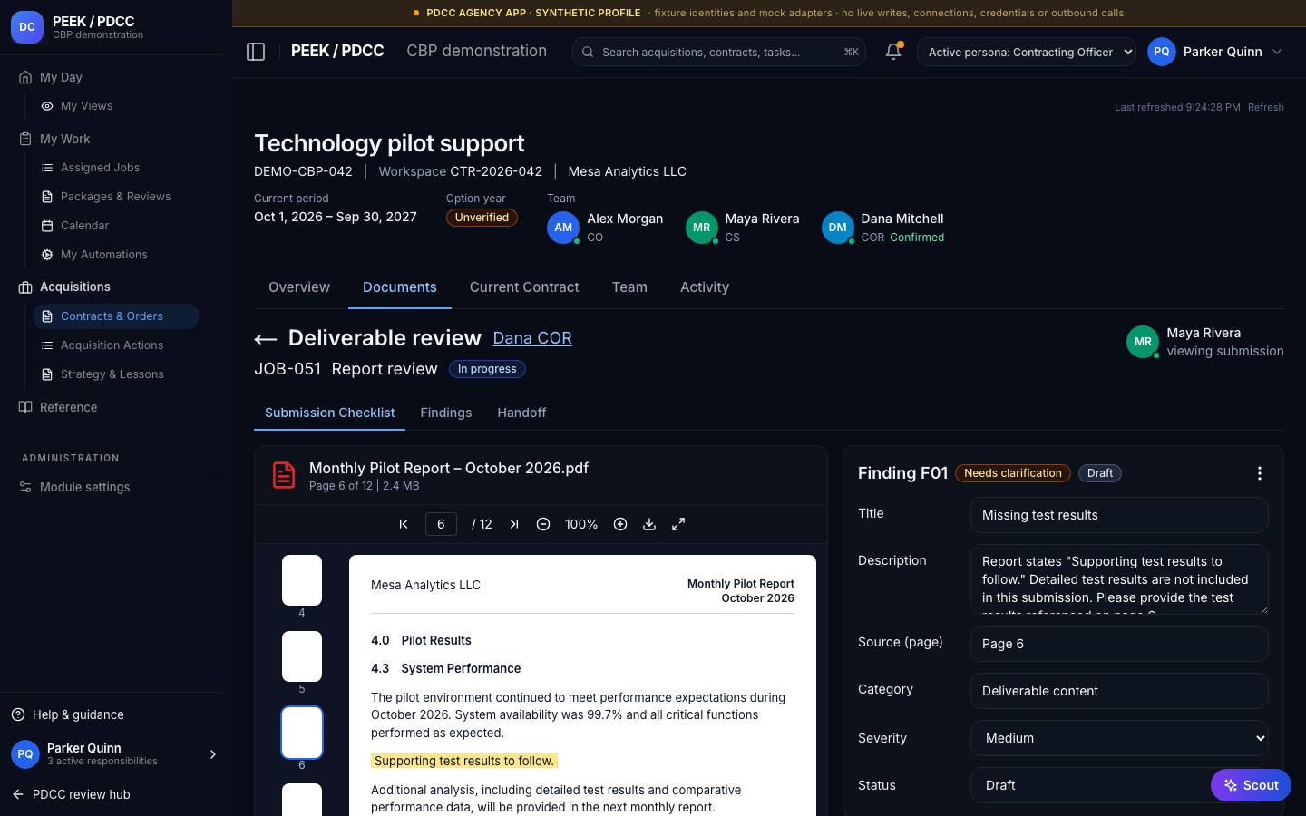The width and height of the screenshot is (1306, 816).
Task: Click the PDCC review hub back arrow
Action: [18, 794]
